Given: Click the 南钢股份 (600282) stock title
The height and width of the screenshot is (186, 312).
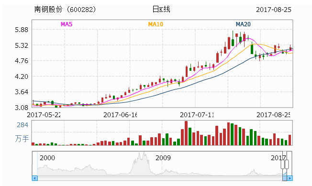Looking at the screenshot, I should coord(65,10).
